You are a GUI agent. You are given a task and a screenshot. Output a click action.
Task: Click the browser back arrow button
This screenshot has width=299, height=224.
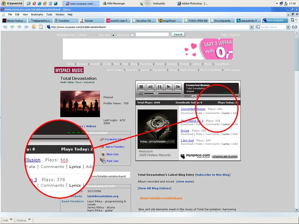pos(5,27)
